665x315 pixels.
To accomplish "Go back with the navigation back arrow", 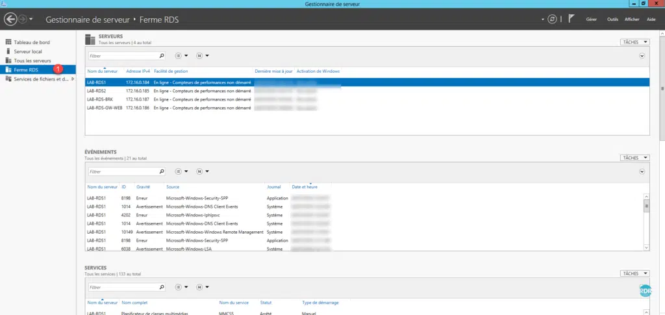I will click(x=10, y=19).
